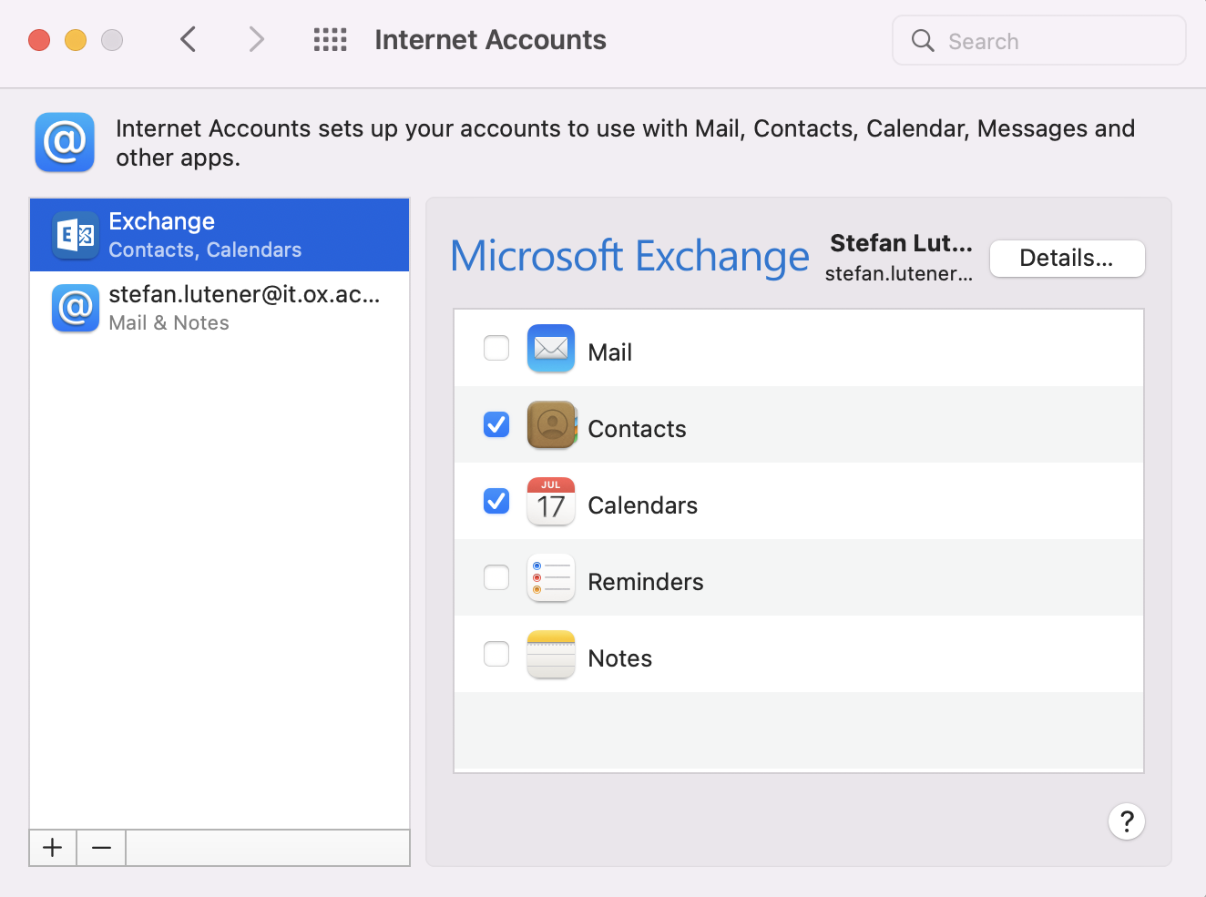The image size is (1206, 897).
Task: Uncheck the Contacts checkbox
Action: [496, 424]
